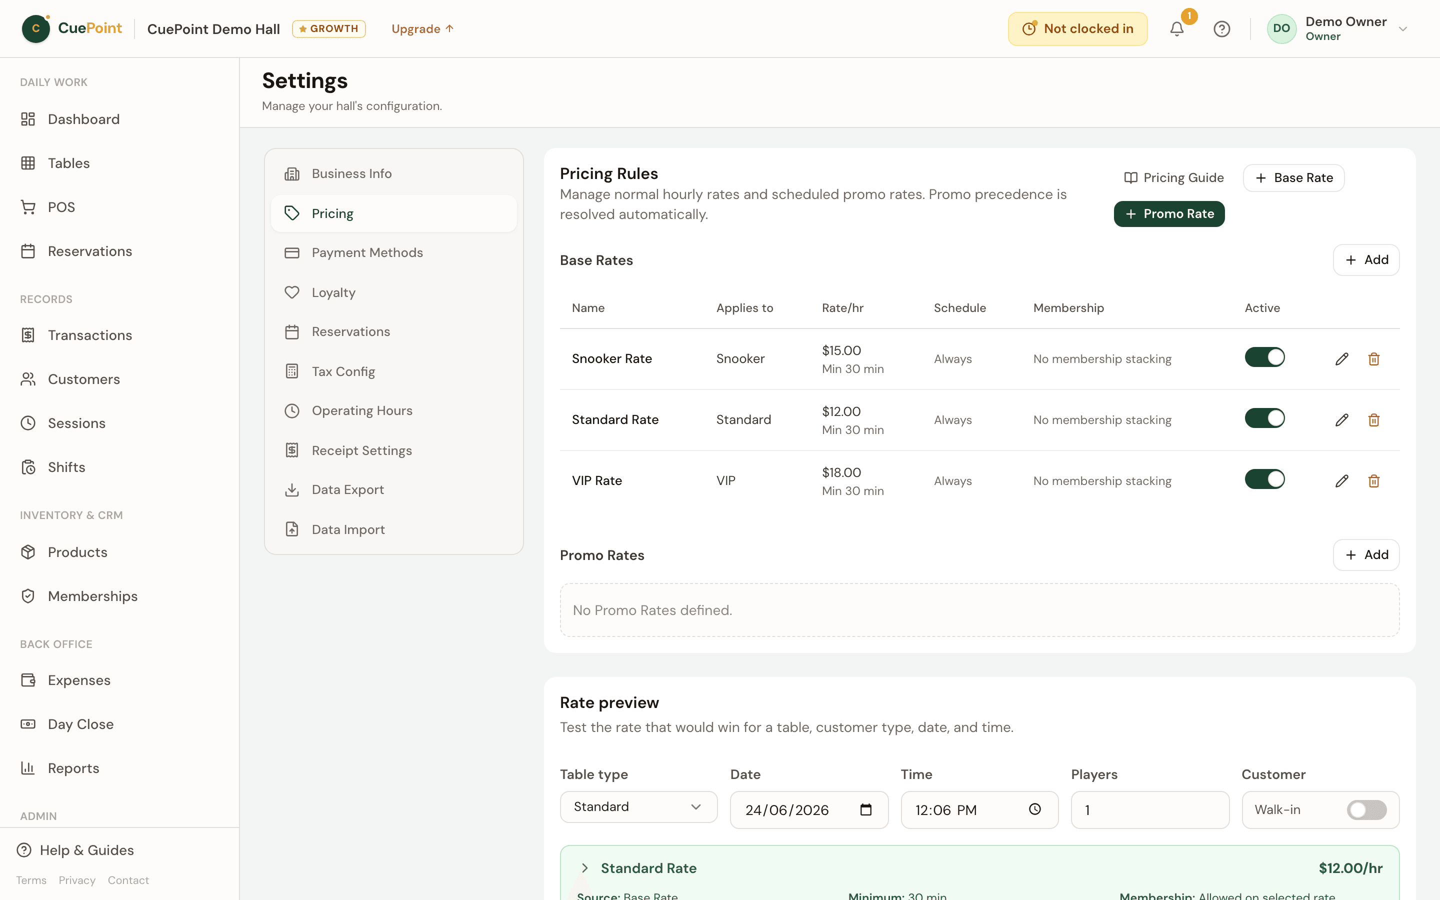Click the Tables grid icon in sidebar
The height and width of the screenshot is (900, 1440).
tap(28, 163)
